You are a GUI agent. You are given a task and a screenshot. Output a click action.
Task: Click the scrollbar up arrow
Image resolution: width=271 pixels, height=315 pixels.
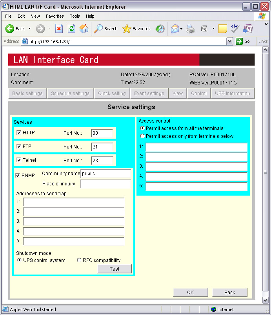tap(266, 49)
